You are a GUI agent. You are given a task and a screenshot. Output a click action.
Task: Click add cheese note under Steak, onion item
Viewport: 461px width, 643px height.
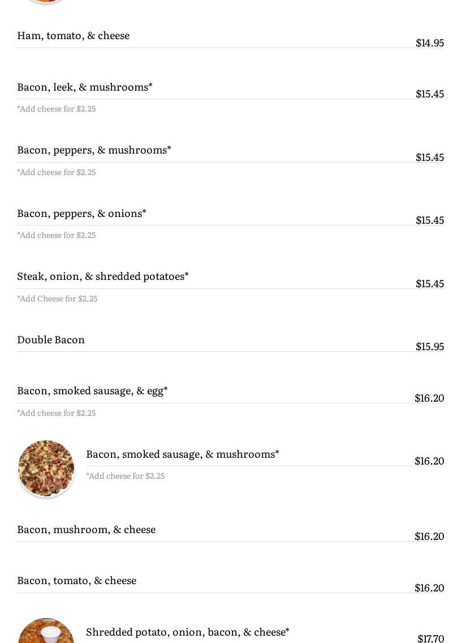(x=57, y=299)
